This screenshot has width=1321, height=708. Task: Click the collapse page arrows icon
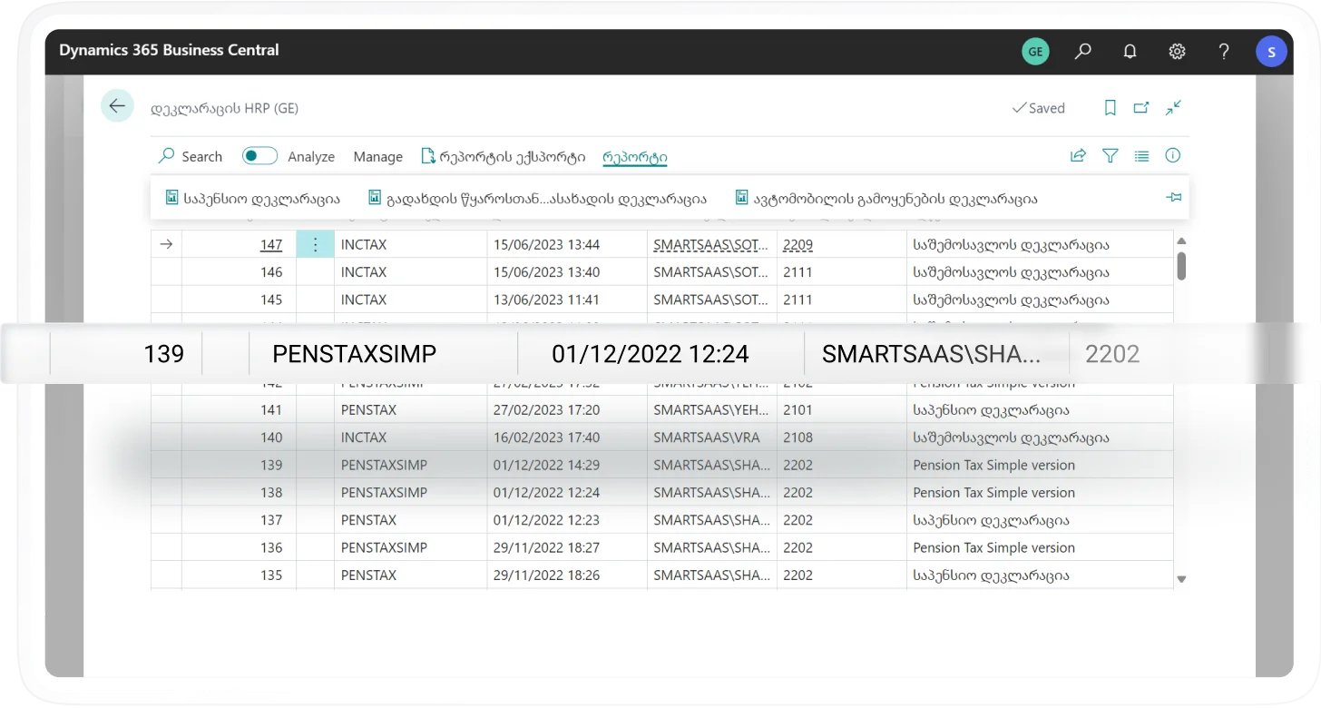pyautogui.click(x=1173, y=108)
